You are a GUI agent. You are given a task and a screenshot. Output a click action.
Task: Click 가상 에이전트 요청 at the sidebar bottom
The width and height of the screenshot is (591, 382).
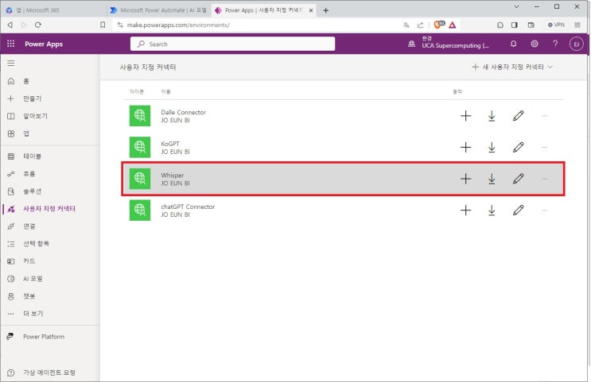coord(50,372)
